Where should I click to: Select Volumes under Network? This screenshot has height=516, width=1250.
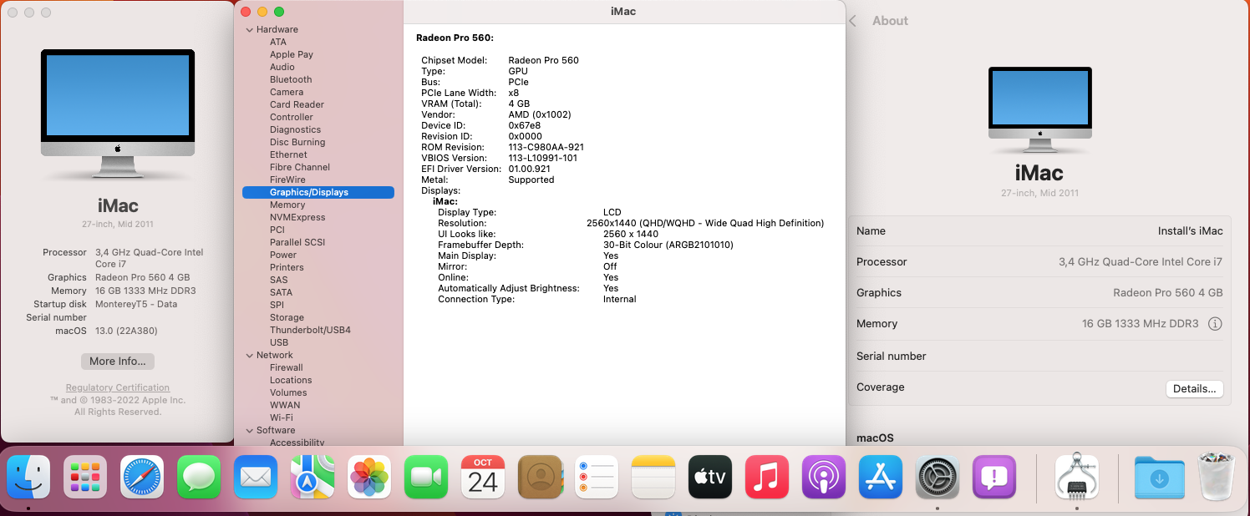[288, 392]
